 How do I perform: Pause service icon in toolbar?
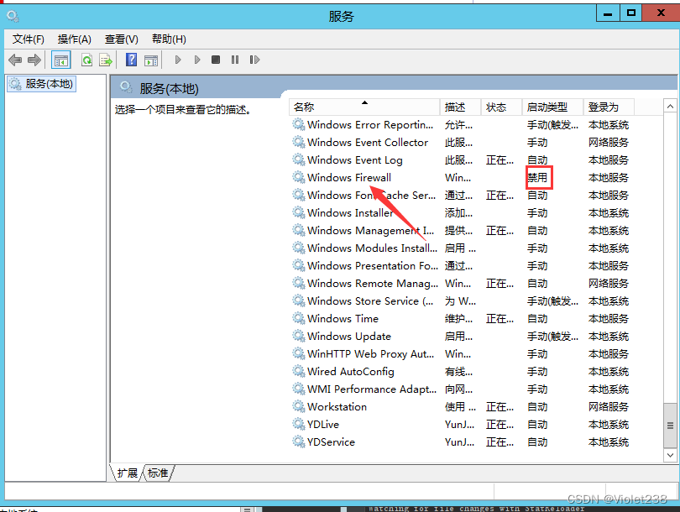(x=235, y=60)
